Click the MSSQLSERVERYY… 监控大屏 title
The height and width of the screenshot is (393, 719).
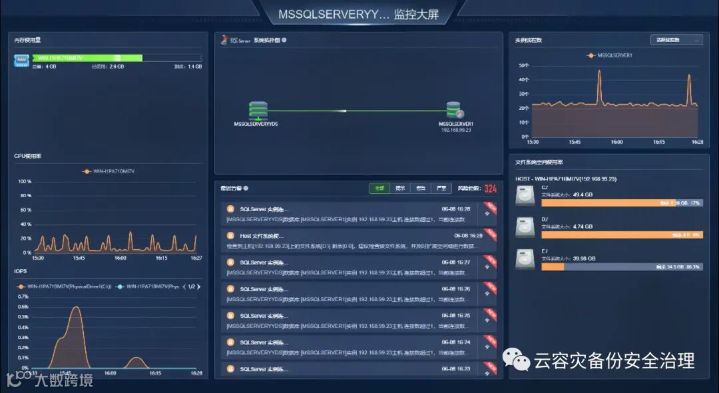pyautogui.click(x=359, y=14)
